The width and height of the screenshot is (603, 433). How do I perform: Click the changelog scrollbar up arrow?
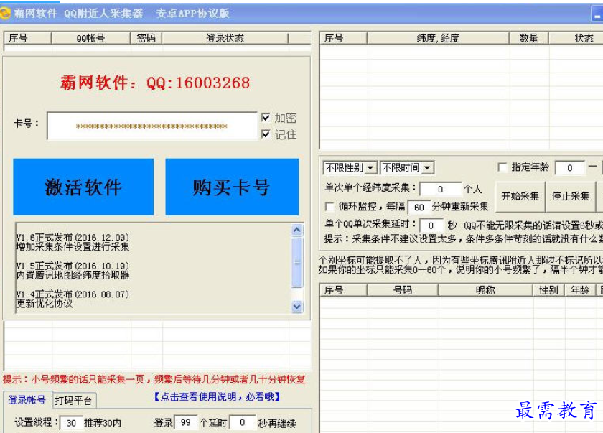coord(297,230)
